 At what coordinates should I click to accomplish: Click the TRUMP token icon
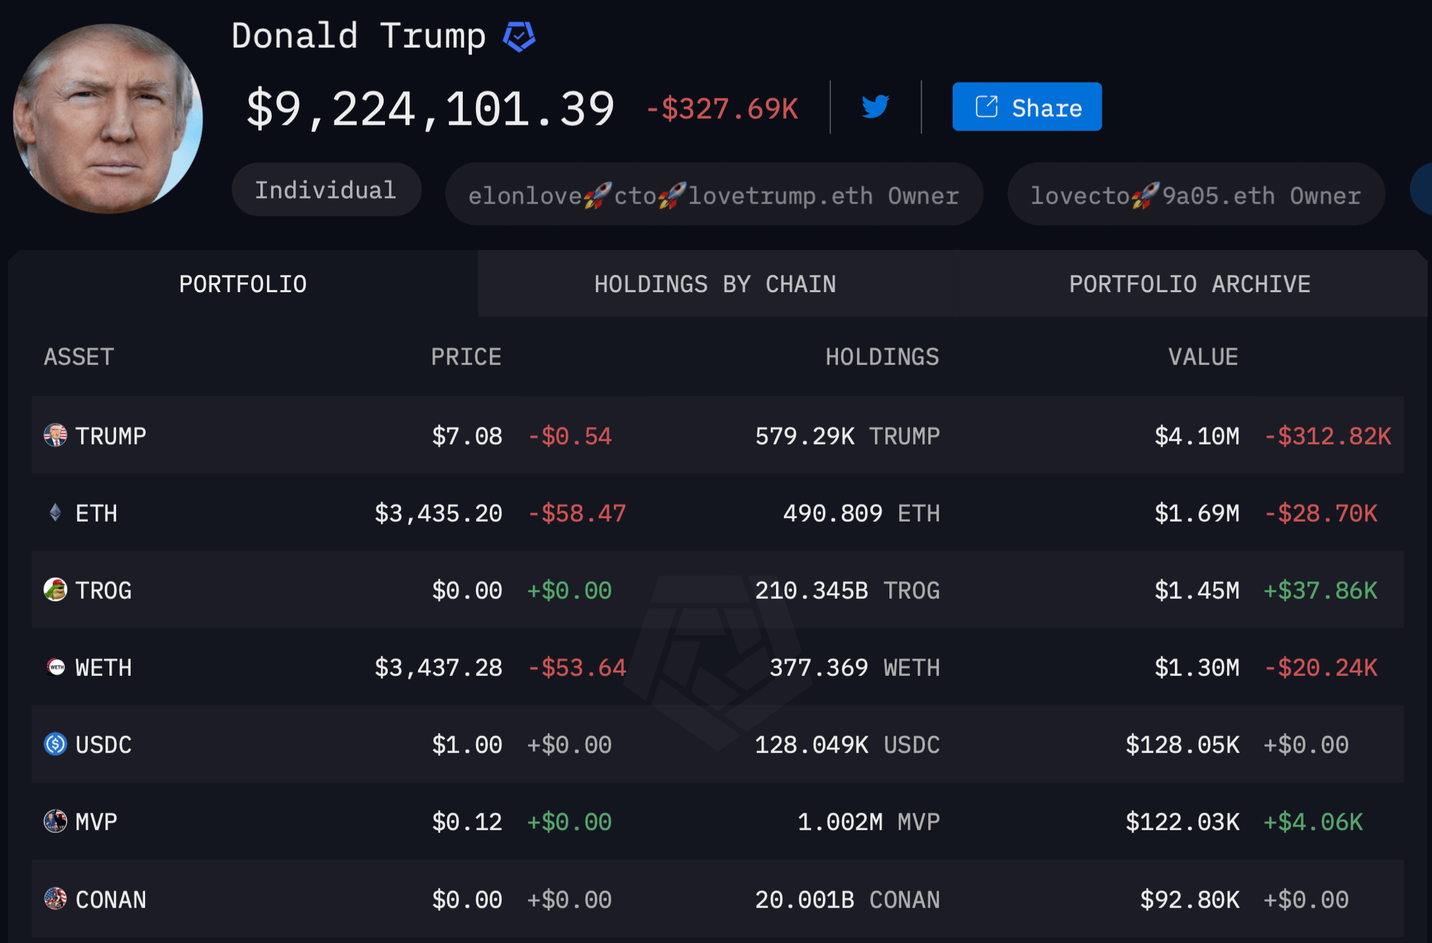55,435
